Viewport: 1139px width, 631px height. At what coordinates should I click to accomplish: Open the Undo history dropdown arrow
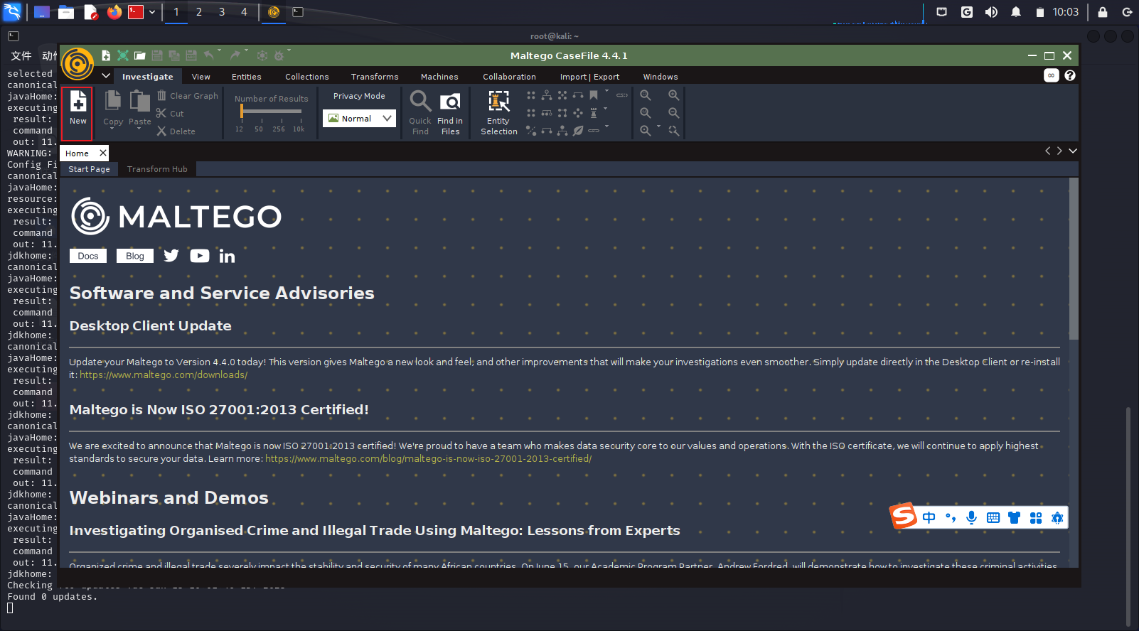coord(220,51)
